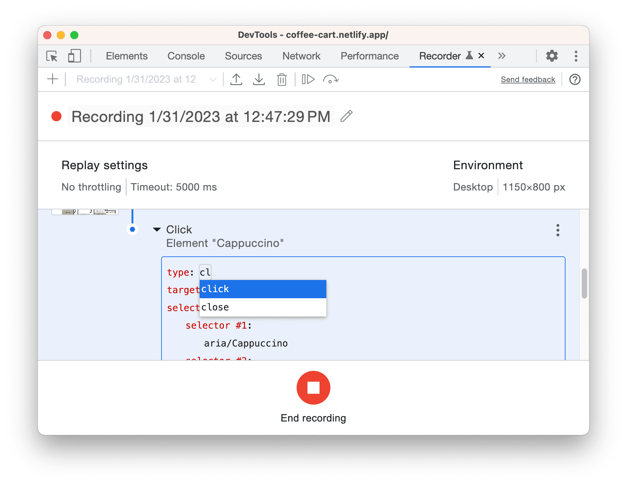The width and height of the screenshot is (627, 485).
Task: Create a new recording with the plus icon
Action: point(53,79)
